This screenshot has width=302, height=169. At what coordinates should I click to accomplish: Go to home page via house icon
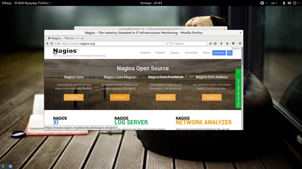(x=227, y=43)
